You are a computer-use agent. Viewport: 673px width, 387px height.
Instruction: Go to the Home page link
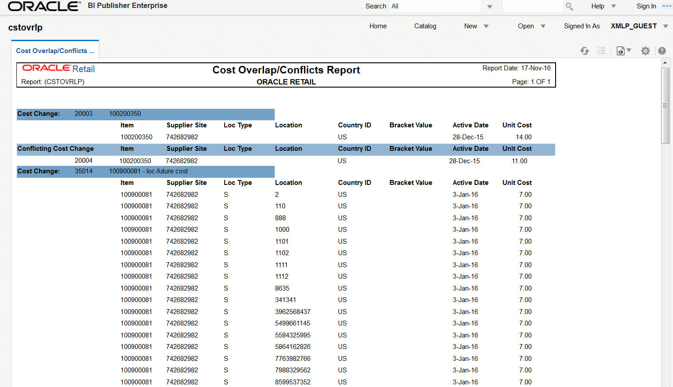pyautogui.click(x=378, y=26)
